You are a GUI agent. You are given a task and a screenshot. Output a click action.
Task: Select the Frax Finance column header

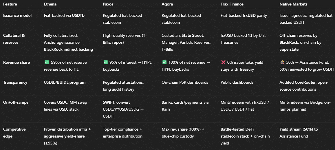[x=232, y=4]
